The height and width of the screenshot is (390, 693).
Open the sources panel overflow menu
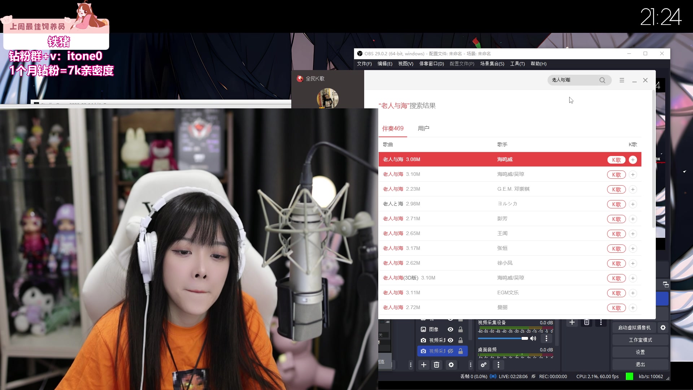click(x=470, y=365)
